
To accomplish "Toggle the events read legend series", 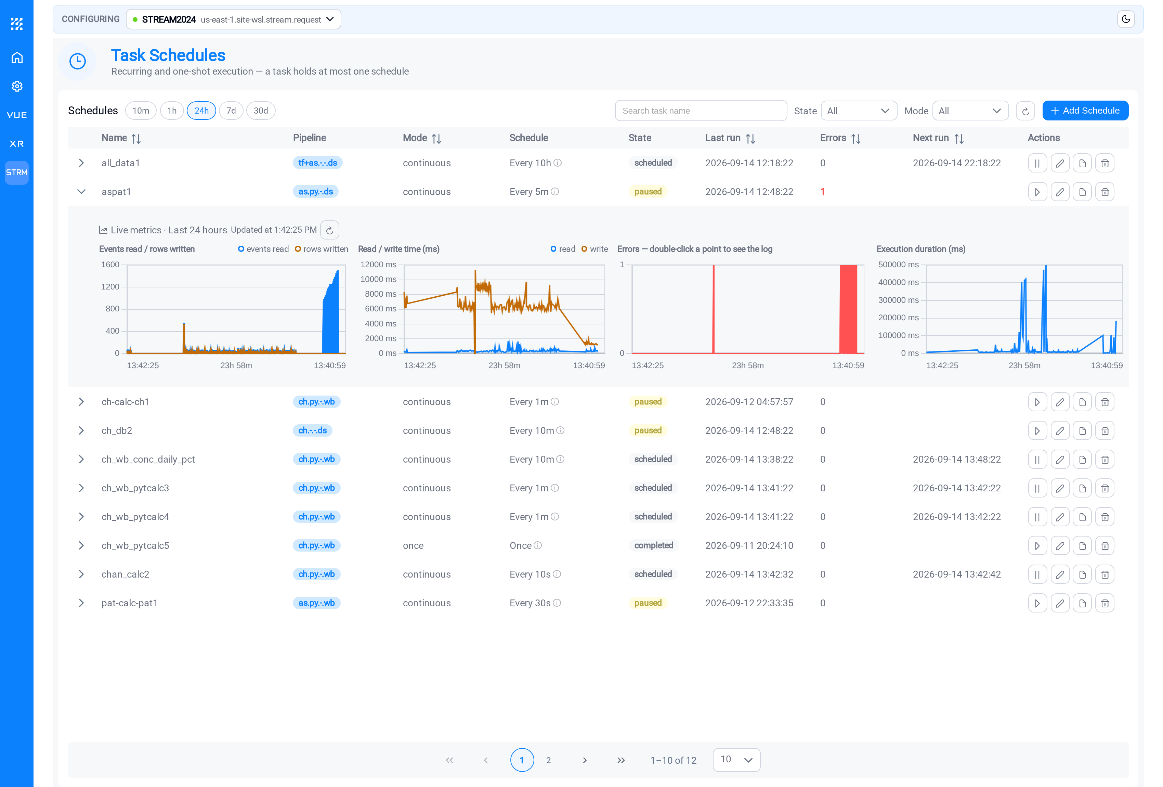I will (x=263, y=249).
